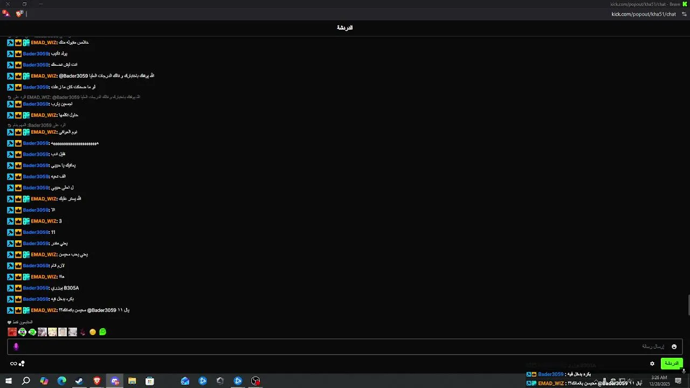Open the emoji picker in message box
The image size is (690, 388).
pyautogui.click(x=674, y=347)
